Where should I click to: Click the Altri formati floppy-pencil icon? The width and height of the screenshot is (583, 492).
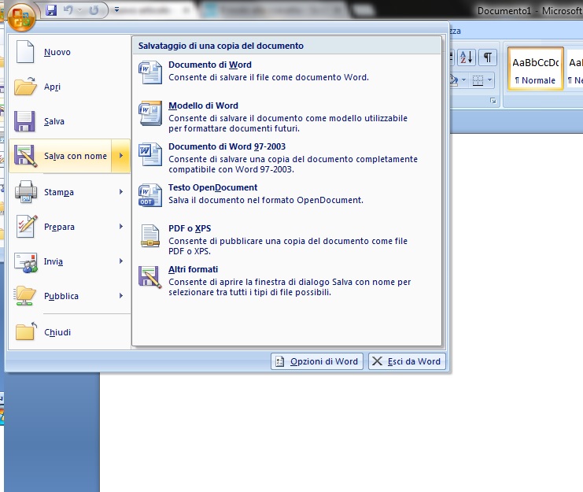[x=150, y=277]
